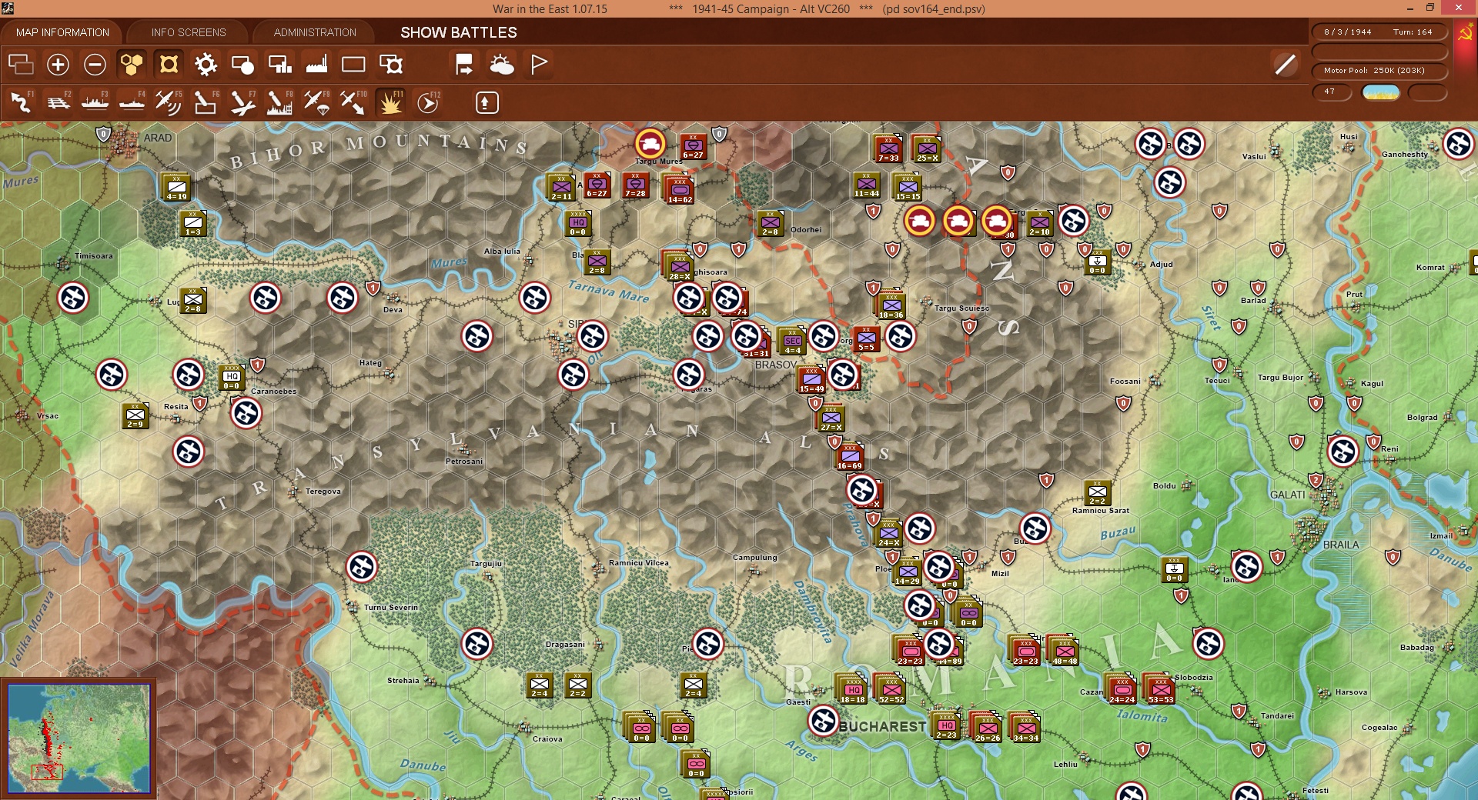
Task: Select F7 bomb airfield mode
Action: click(243, 102)
